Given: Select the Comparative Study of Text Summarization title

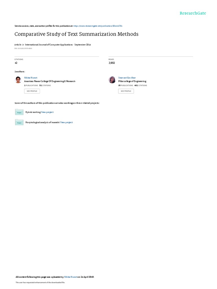Looking at the screenshot, I should [76, 34].
